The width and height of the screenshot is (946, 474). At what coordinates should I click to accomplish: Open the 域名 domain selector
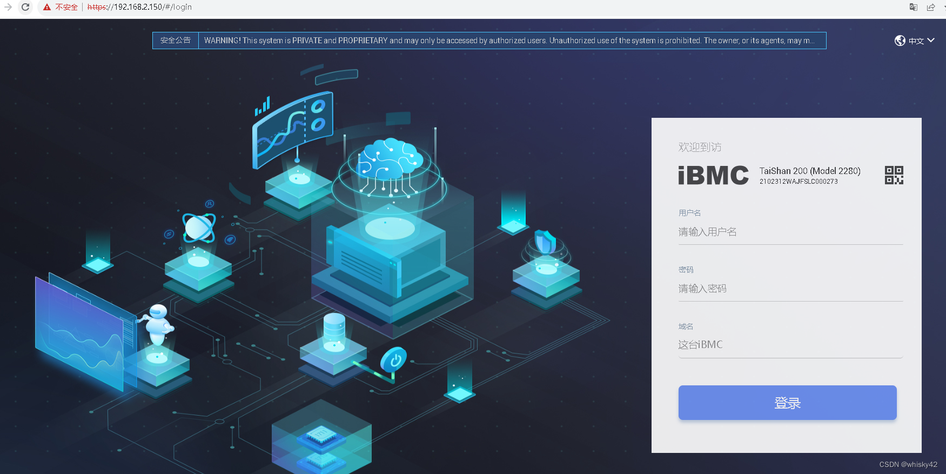pyautogui.click(x=790, y=345)
